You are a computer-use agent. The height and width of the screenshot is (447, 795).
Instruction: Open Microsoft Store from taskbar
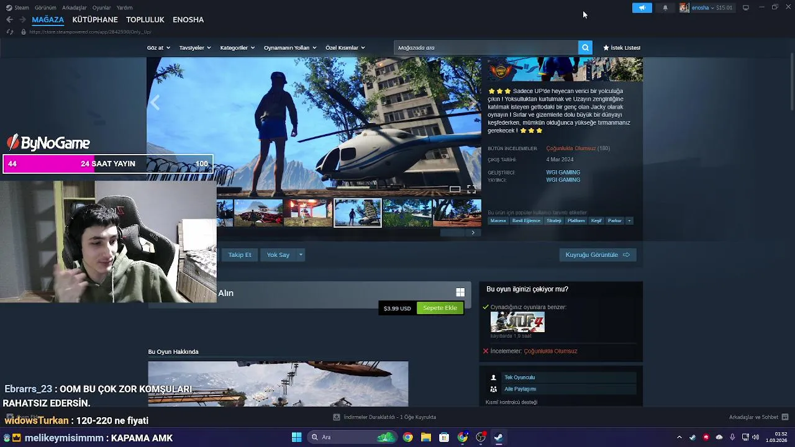444,437
